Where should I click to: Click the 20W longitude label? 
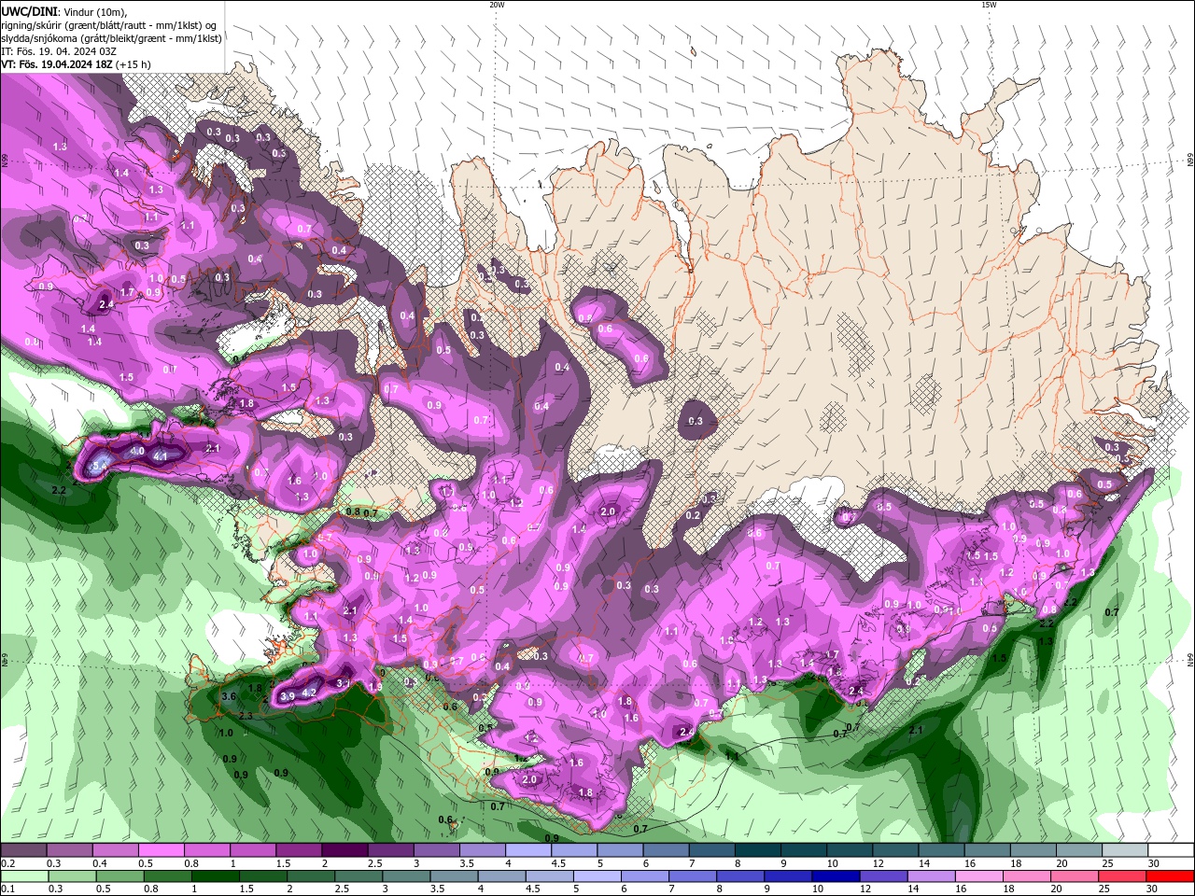point(497,5)
